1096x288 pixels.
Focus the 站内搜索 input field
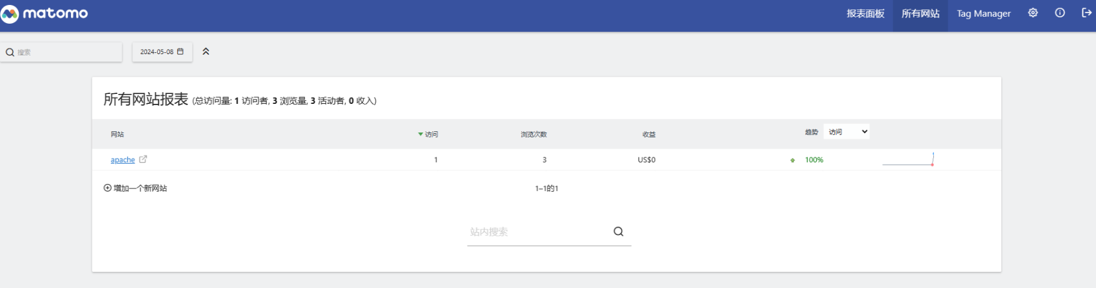click(536, 232)
